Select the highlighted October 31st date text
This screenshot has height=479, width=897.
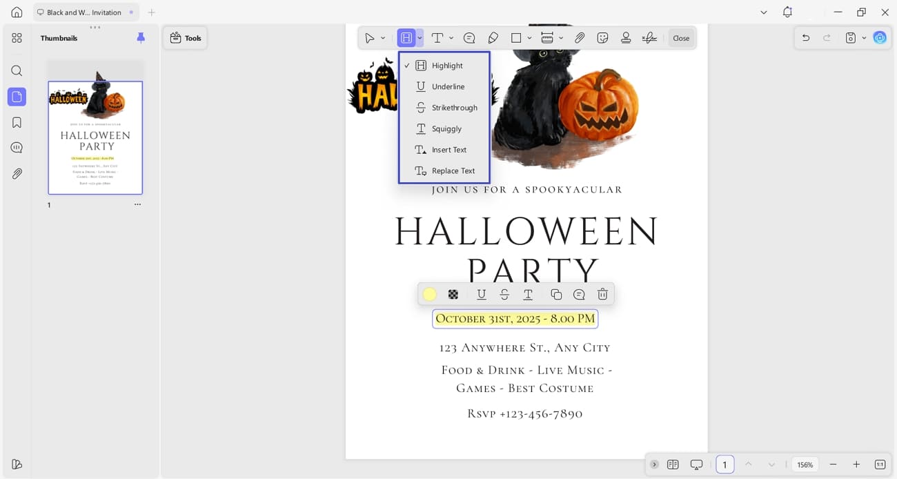[x=515, y=319]
